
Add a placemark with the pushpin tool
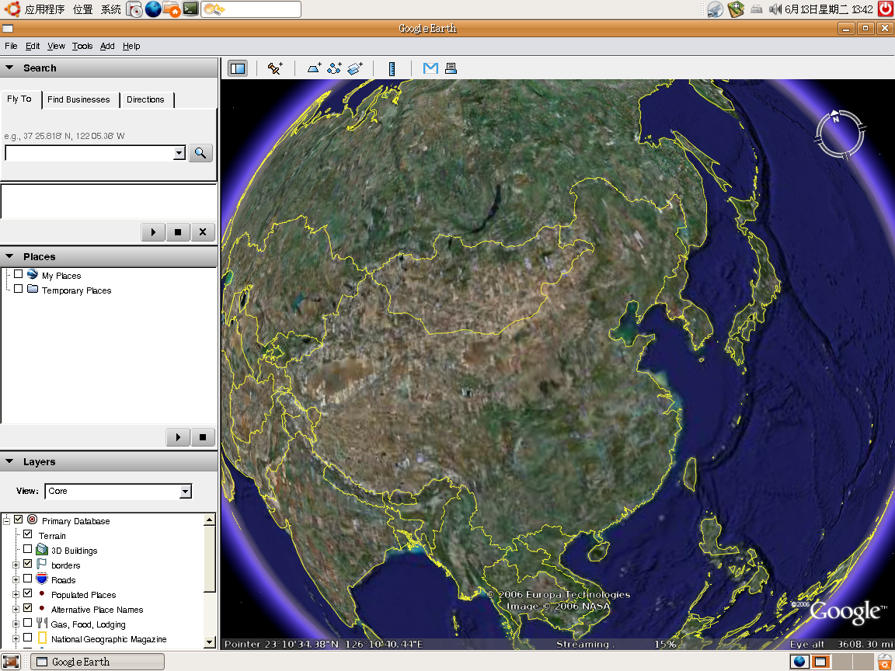click(x=275, y=68)
